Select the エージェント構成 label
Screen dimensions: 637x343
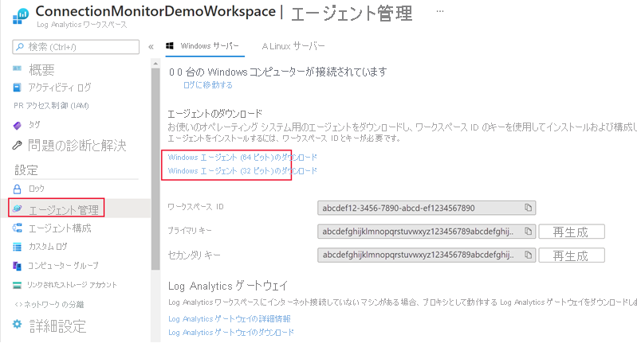pyautogui.click(x=60, y=228)
